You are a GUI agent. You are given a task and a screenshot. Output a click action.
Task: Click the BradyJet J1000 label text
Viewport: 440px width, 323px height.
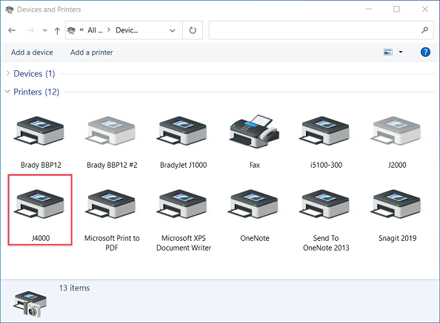[183, 165]
